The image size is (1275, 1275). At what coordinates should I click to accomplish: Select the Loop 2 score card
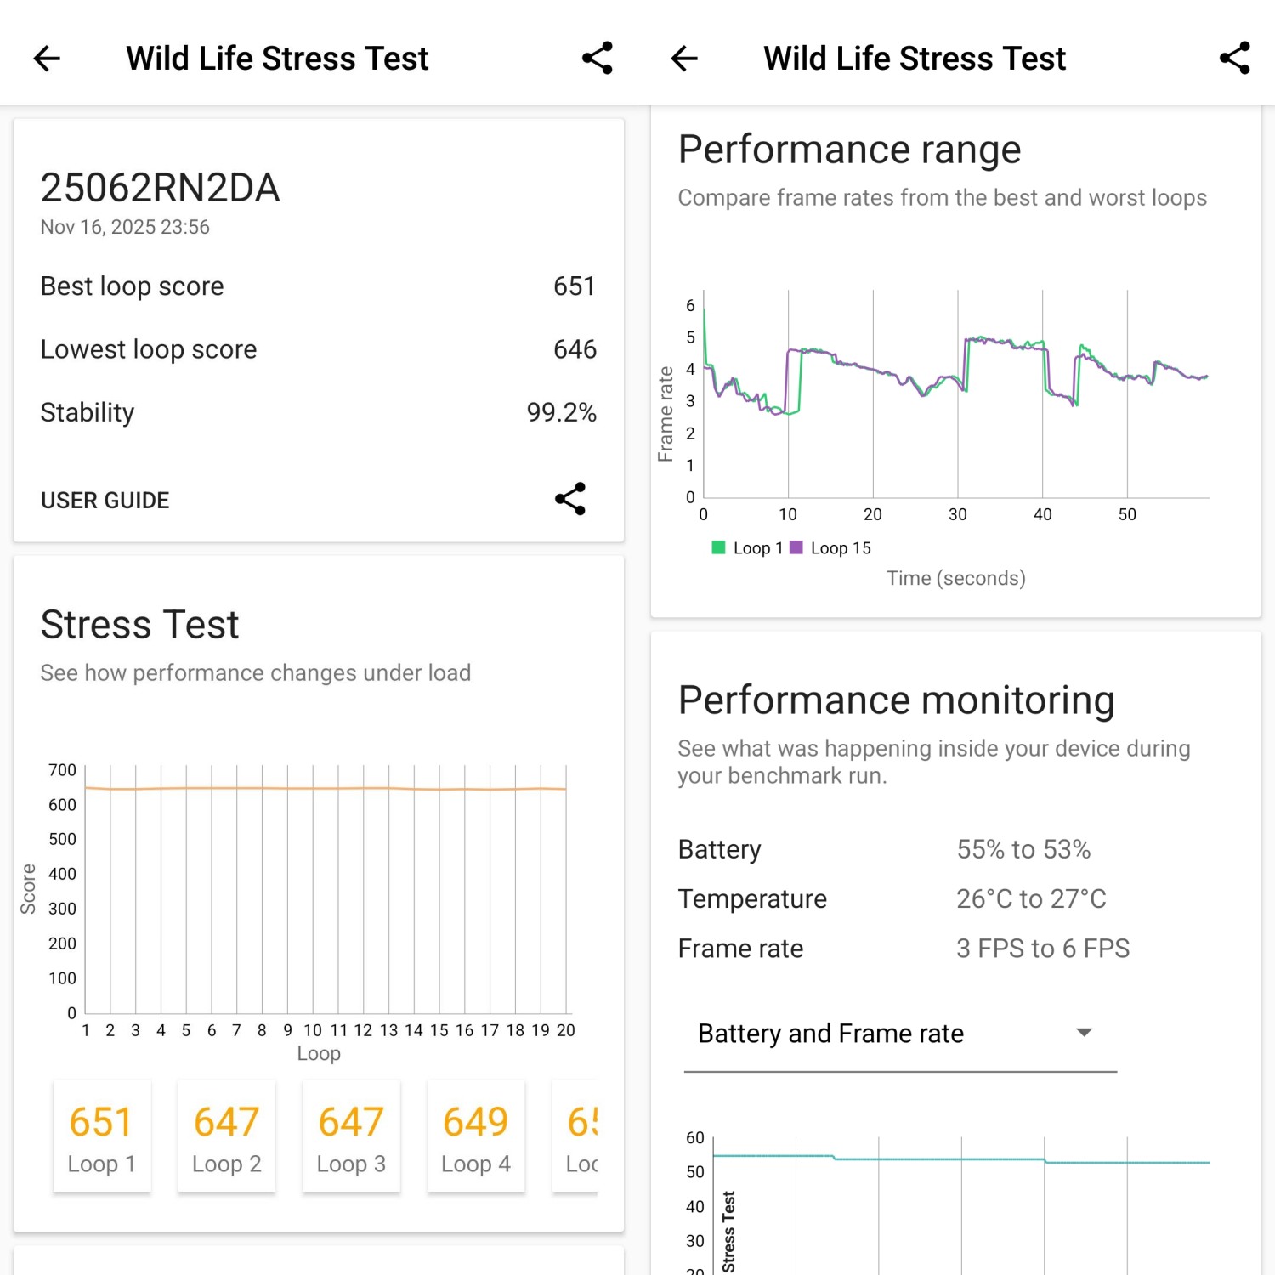tap(226, 1136)
